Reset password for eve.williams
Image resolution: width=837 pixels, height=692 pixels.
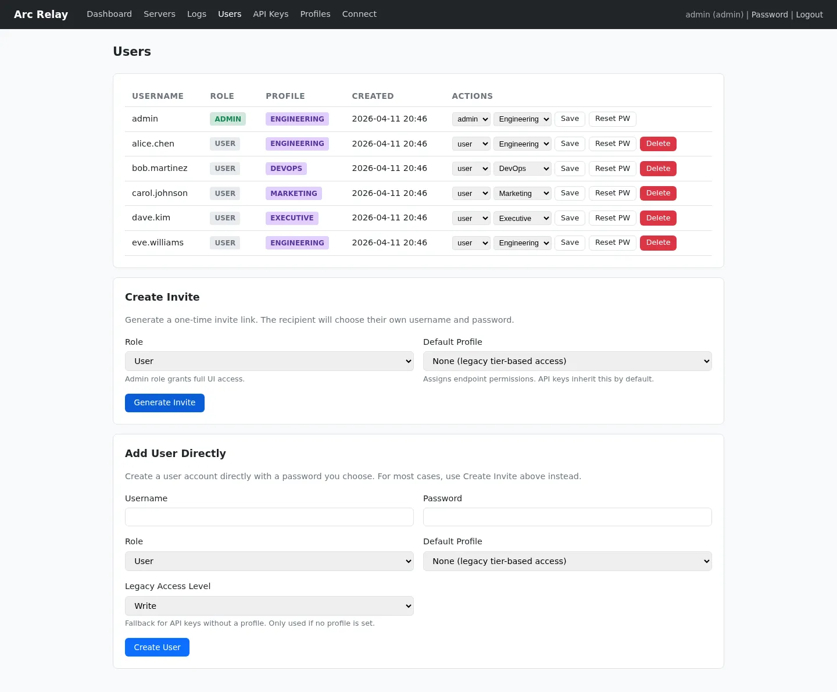[x=613, y=242]
